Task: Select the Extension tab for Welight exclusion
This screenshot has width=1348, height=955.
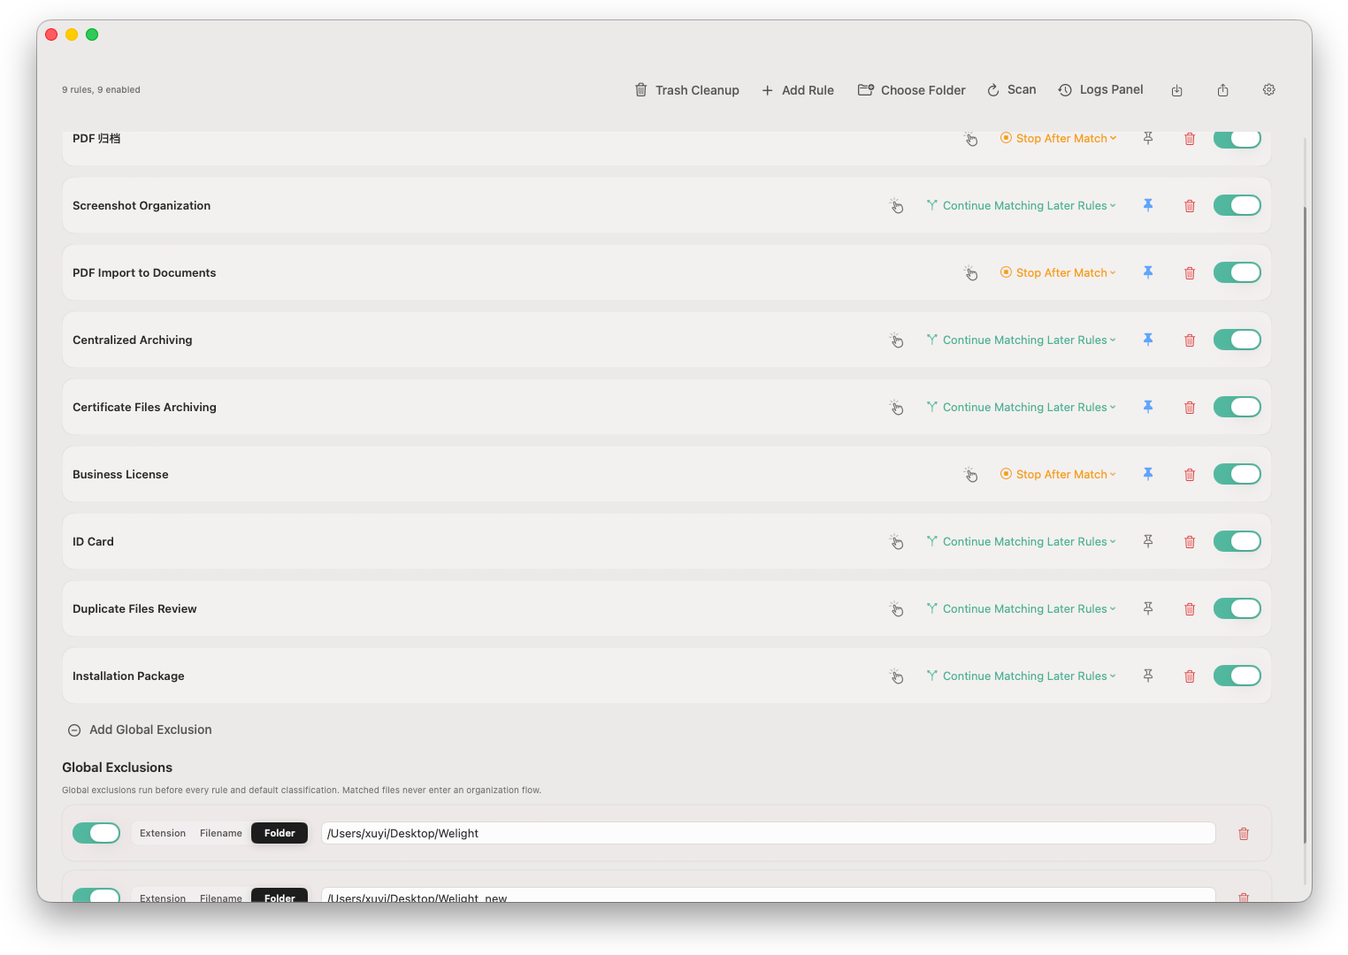Action: point(163,833)
